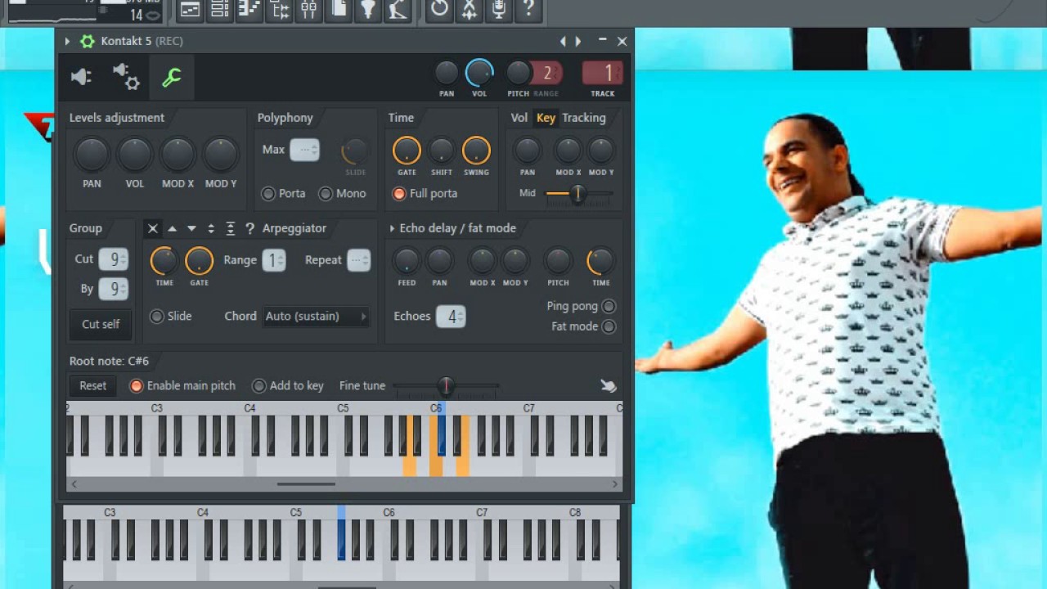Toggle Enable main pitch

182,385
